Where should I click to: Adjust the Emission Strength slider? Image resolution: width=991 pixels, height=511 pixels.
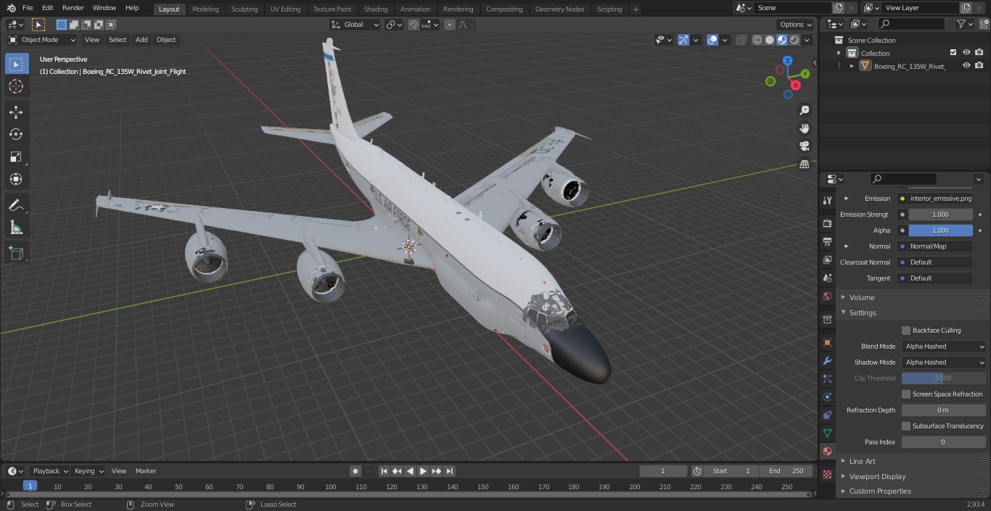[940, 215]
